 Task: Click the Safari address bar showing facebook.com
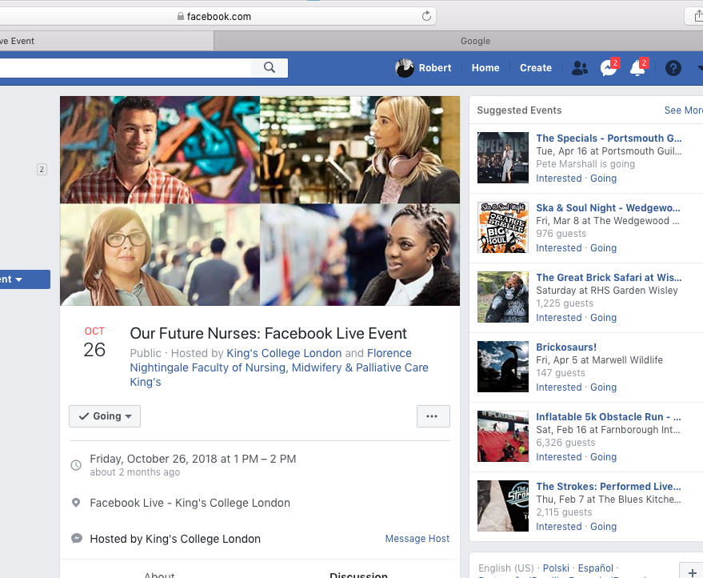pyautogui.click(x=218, y=16)
